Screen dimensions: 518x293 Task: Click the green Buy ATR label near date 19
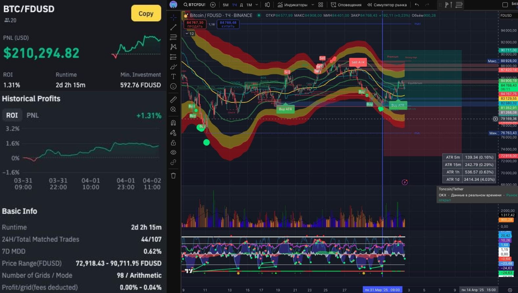285,109
